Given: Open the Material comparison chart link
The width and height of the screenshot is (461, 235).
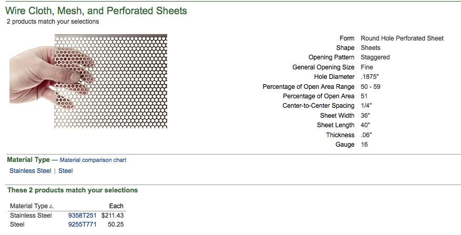Looking at the screenshot, I should click(93, 160).
